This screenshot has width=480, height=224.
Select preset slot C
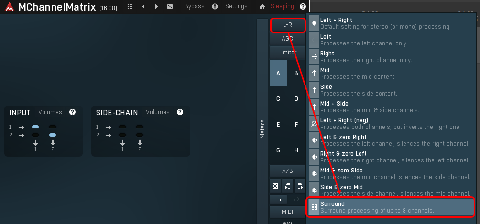tap(278, 98)
